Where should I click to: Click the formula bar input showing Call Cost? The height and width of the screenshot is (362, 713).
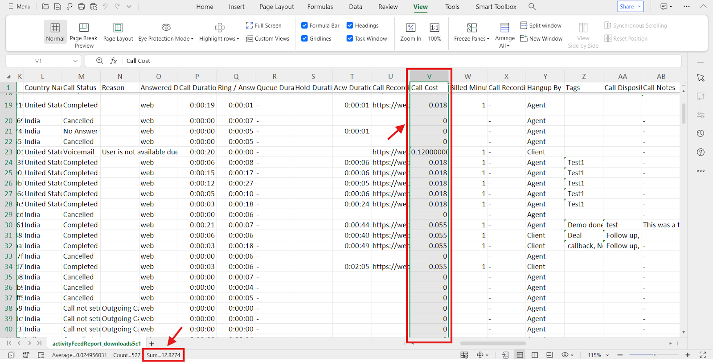click(401, 61)
